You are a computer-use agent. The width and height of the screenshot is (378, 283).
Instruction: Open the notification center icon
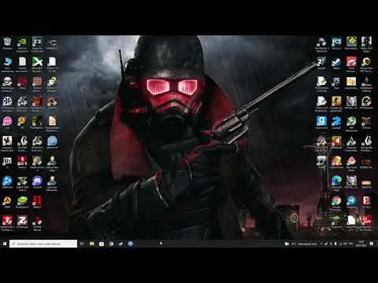(372, 244)
